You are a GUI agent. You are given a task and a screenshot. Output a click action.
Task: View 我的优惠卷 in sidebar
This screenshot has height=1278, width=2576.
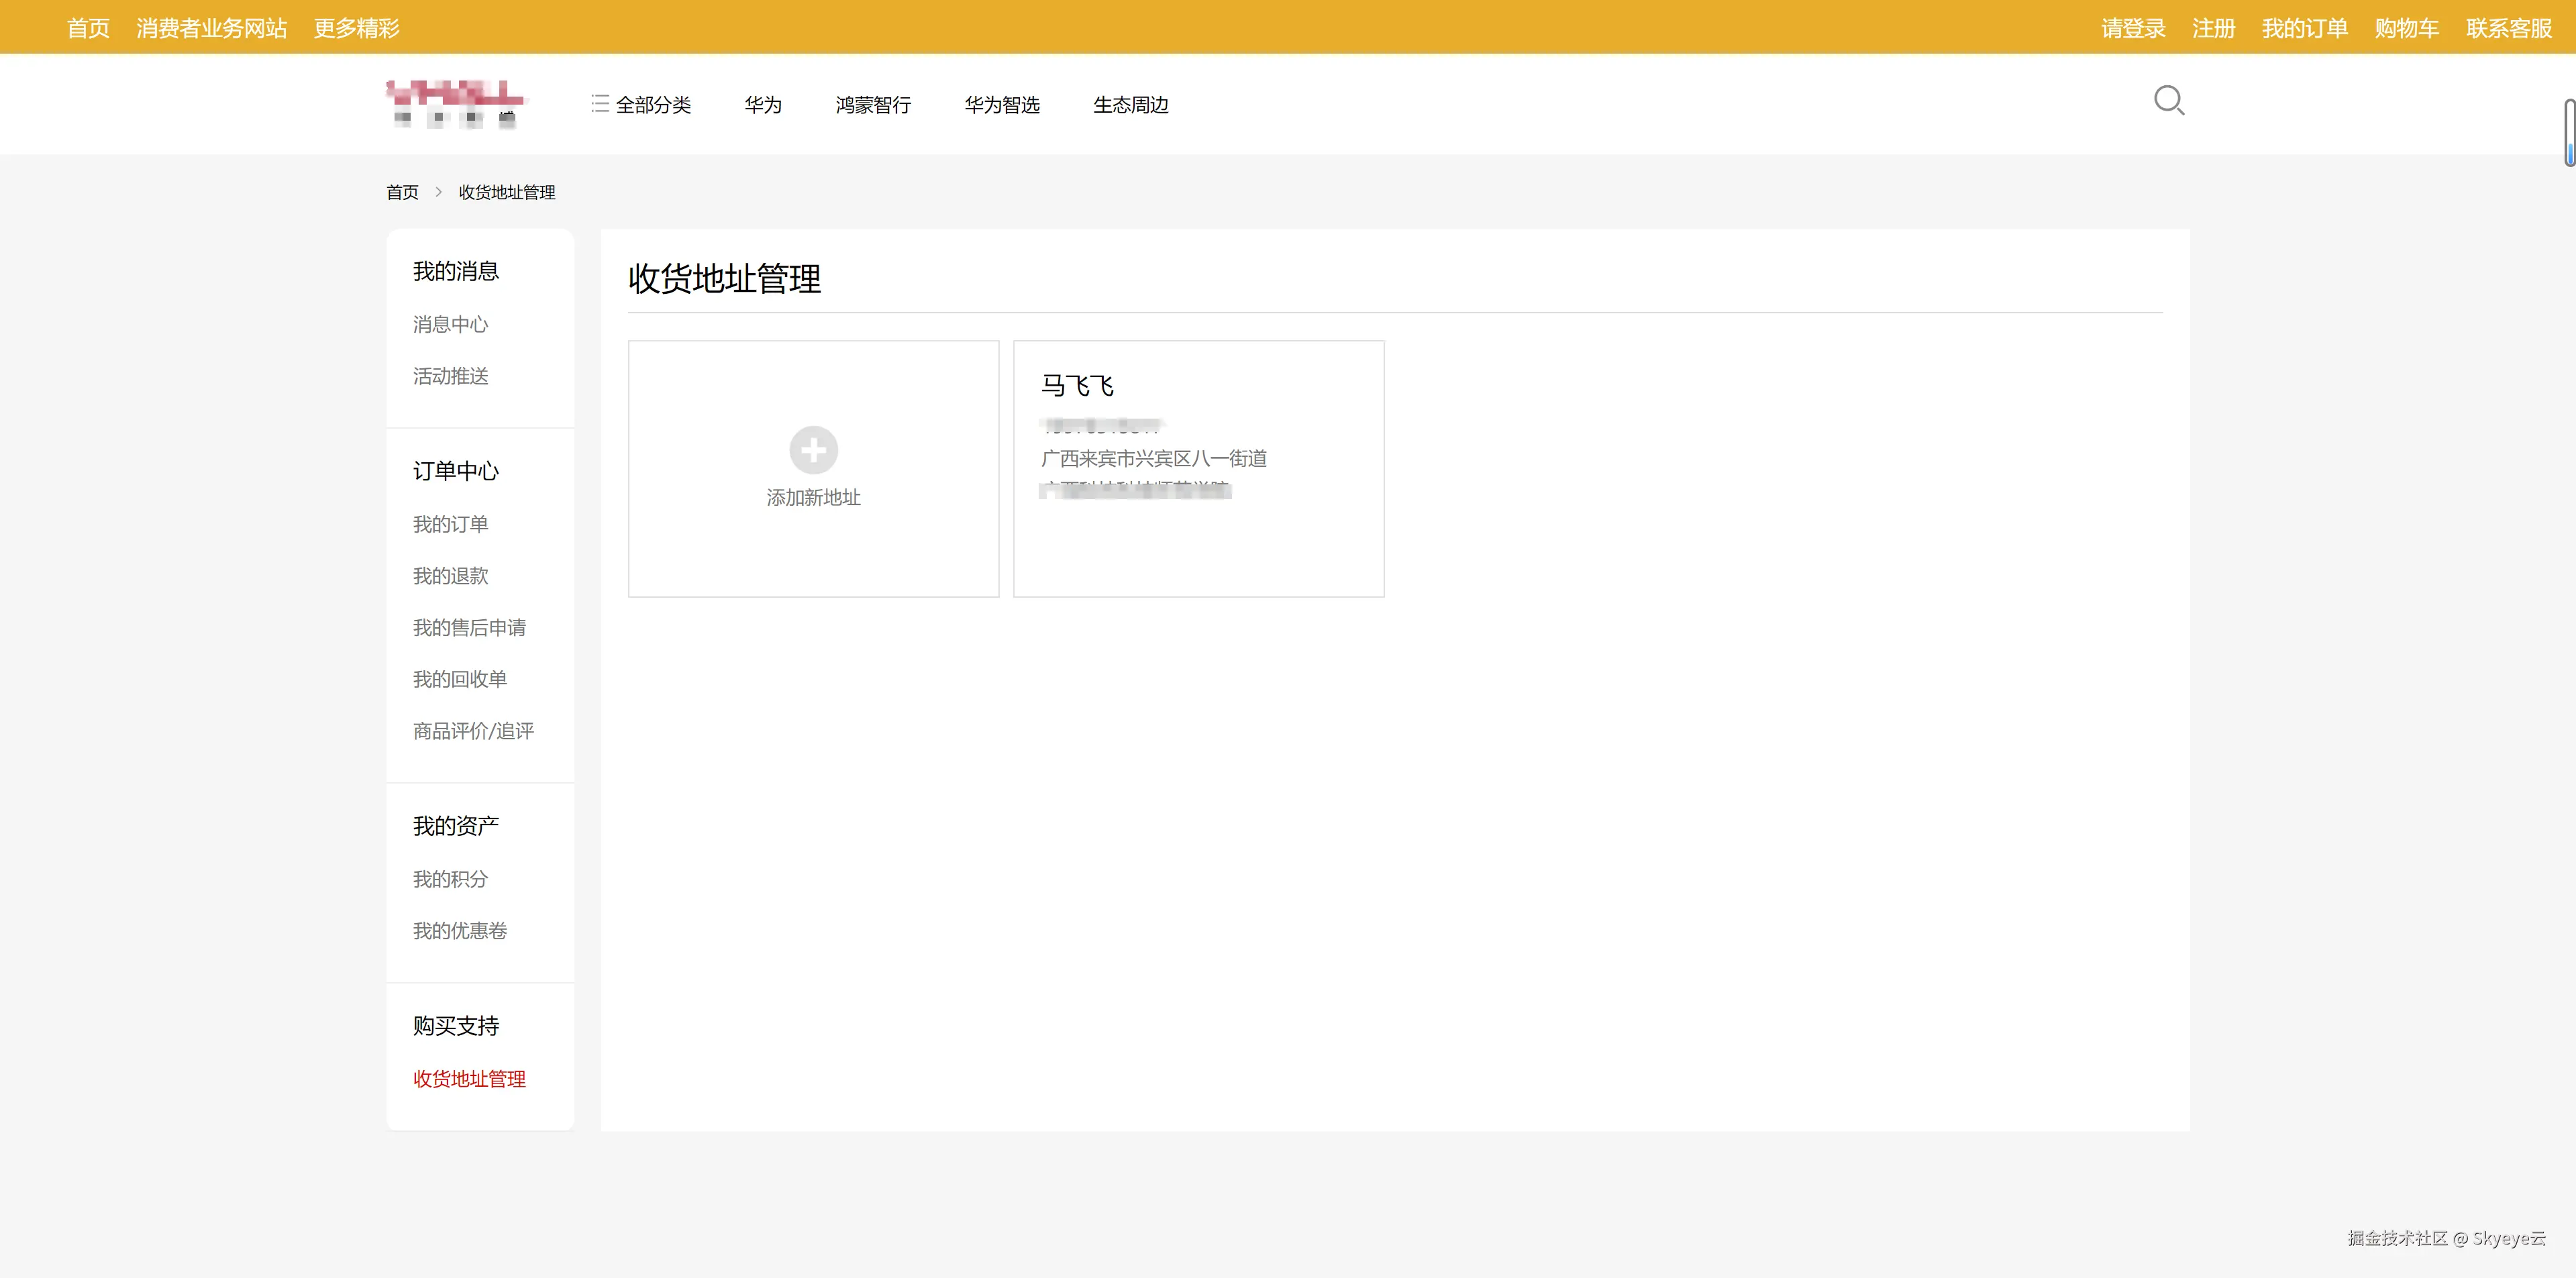[x=460, y=931]
